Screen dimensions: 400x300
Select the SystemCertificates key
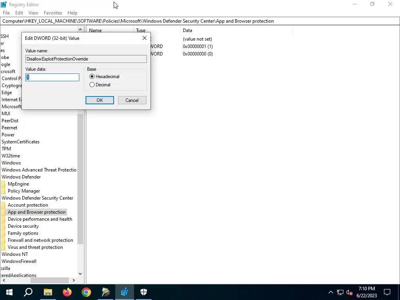click(x=20, y=141)
